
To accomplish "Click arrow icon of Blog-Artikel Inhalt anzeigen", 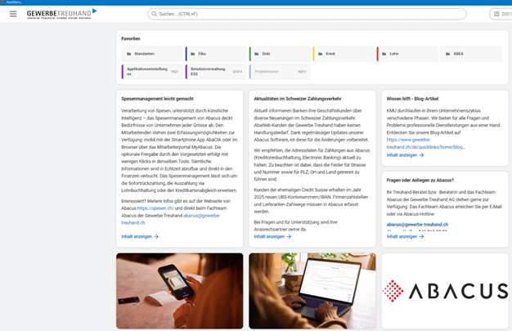I will point(421,155).
